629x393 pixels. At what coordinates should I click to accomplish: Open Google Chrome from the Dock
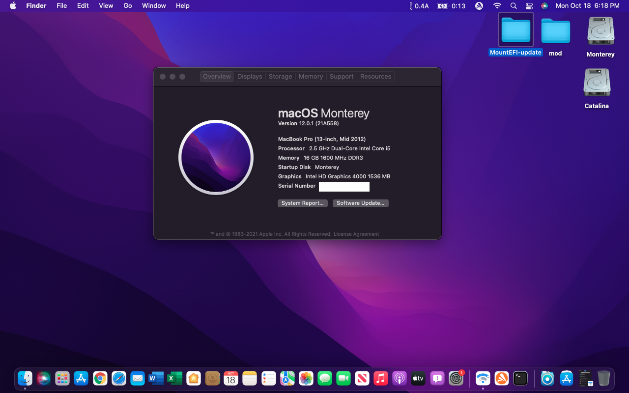pyautogui.click(x=100, y=378)
